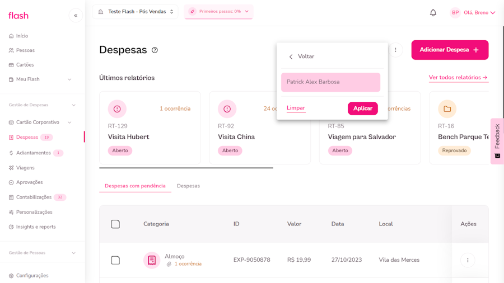
Task: Collapse the sidebar with the double-chevron button
Action: tap(76, 16)
